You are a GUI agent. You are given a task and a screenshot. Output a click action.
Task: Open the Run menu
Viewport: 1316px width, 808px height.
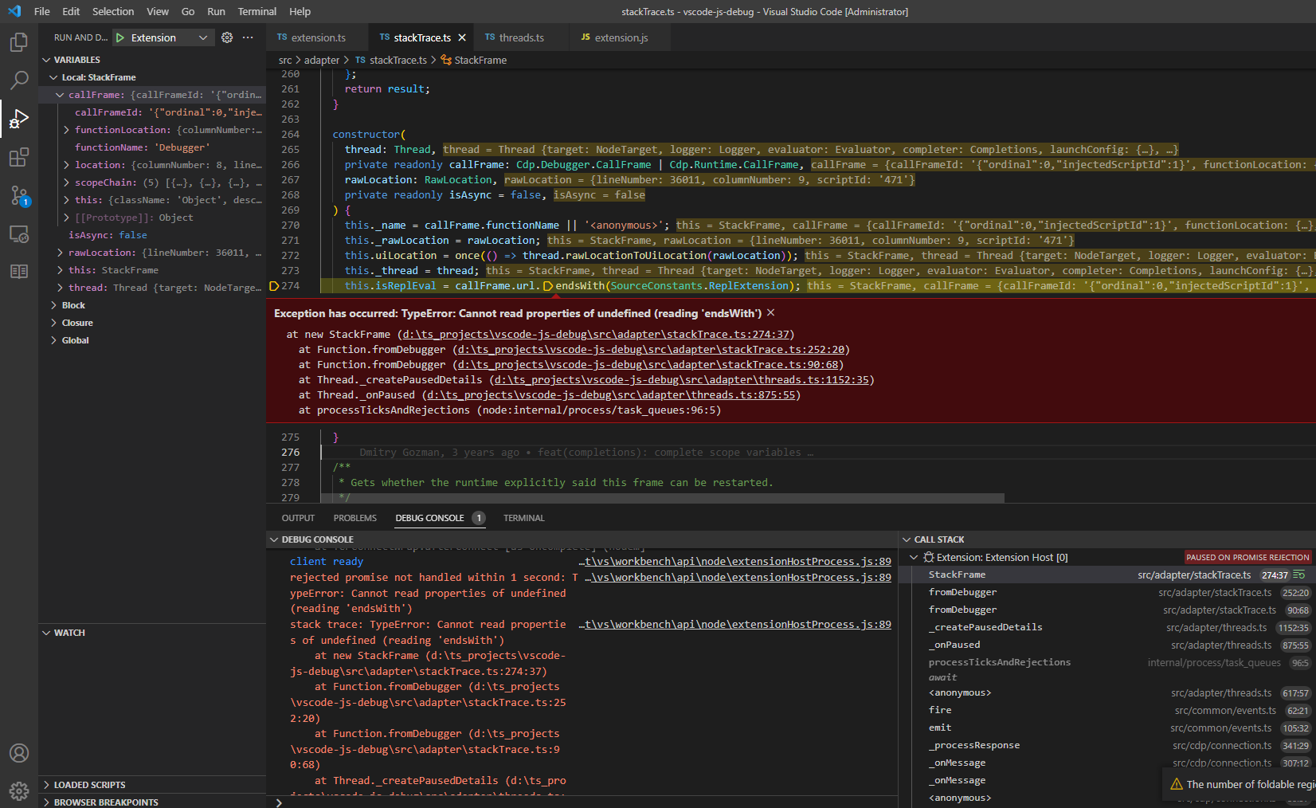[216, 11]
